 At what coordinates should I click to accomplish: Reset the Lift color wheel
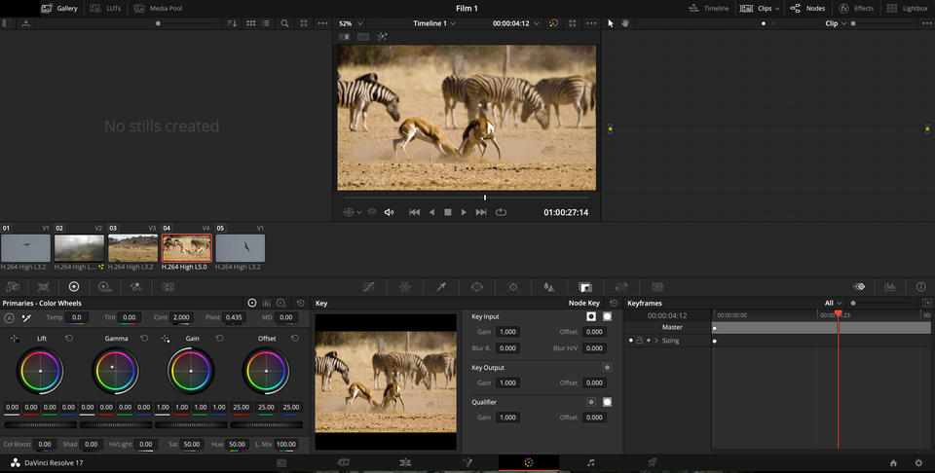click(x=69, y=339)
